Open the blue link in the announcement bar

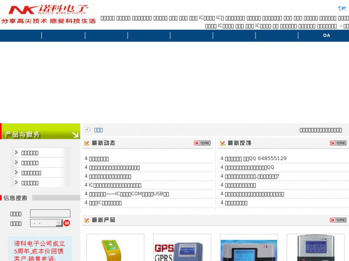(98, 130)
